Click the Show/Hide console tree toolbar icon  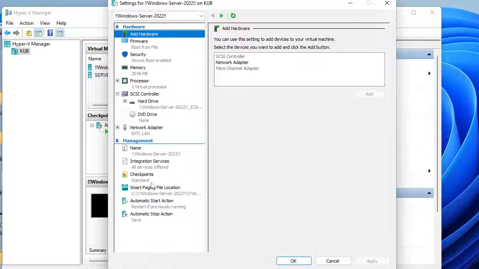[x=38, y=33]
